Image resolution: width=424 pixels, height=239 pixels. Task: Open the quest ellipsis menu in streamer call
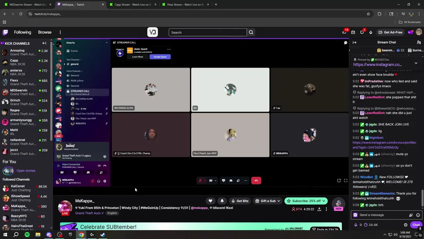pos(169,49)
